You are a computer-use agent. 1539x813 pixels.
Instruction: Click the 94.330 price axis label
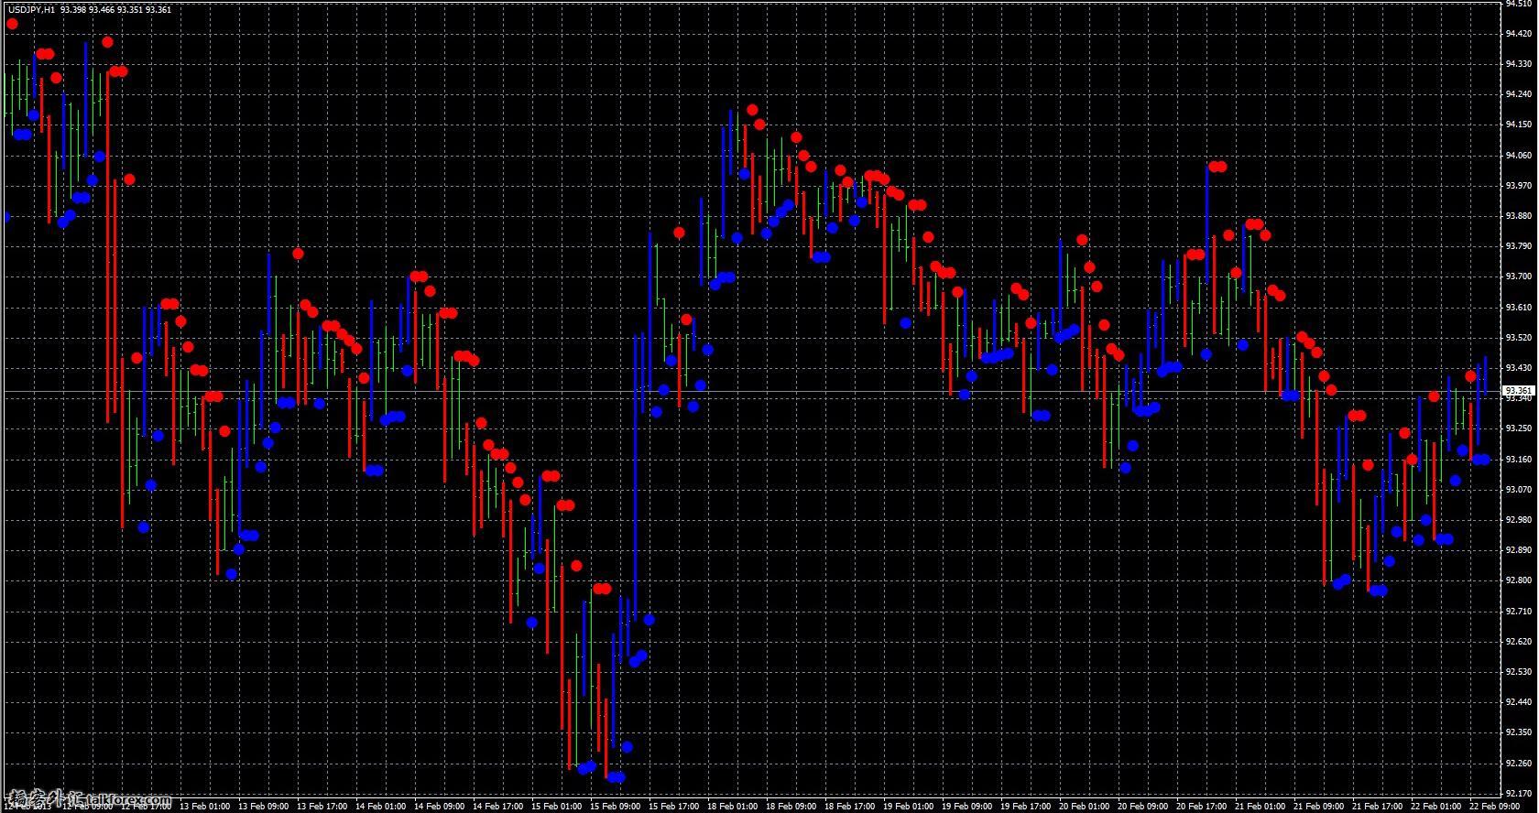(1519, 64)
